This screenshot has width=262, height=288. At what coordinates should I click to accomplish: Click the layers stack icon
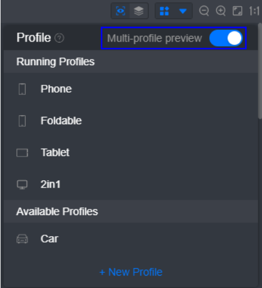point(139,11)
